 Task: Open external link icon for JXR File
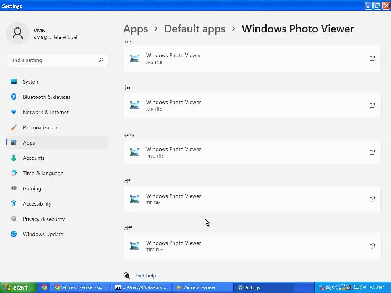pyautogui.click(x=372, y=105)
